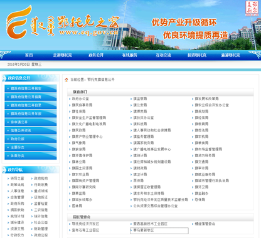Open 监督检查 in 政务导航
The height and width of the screenshot is (238, 261).
pos(41,204)
